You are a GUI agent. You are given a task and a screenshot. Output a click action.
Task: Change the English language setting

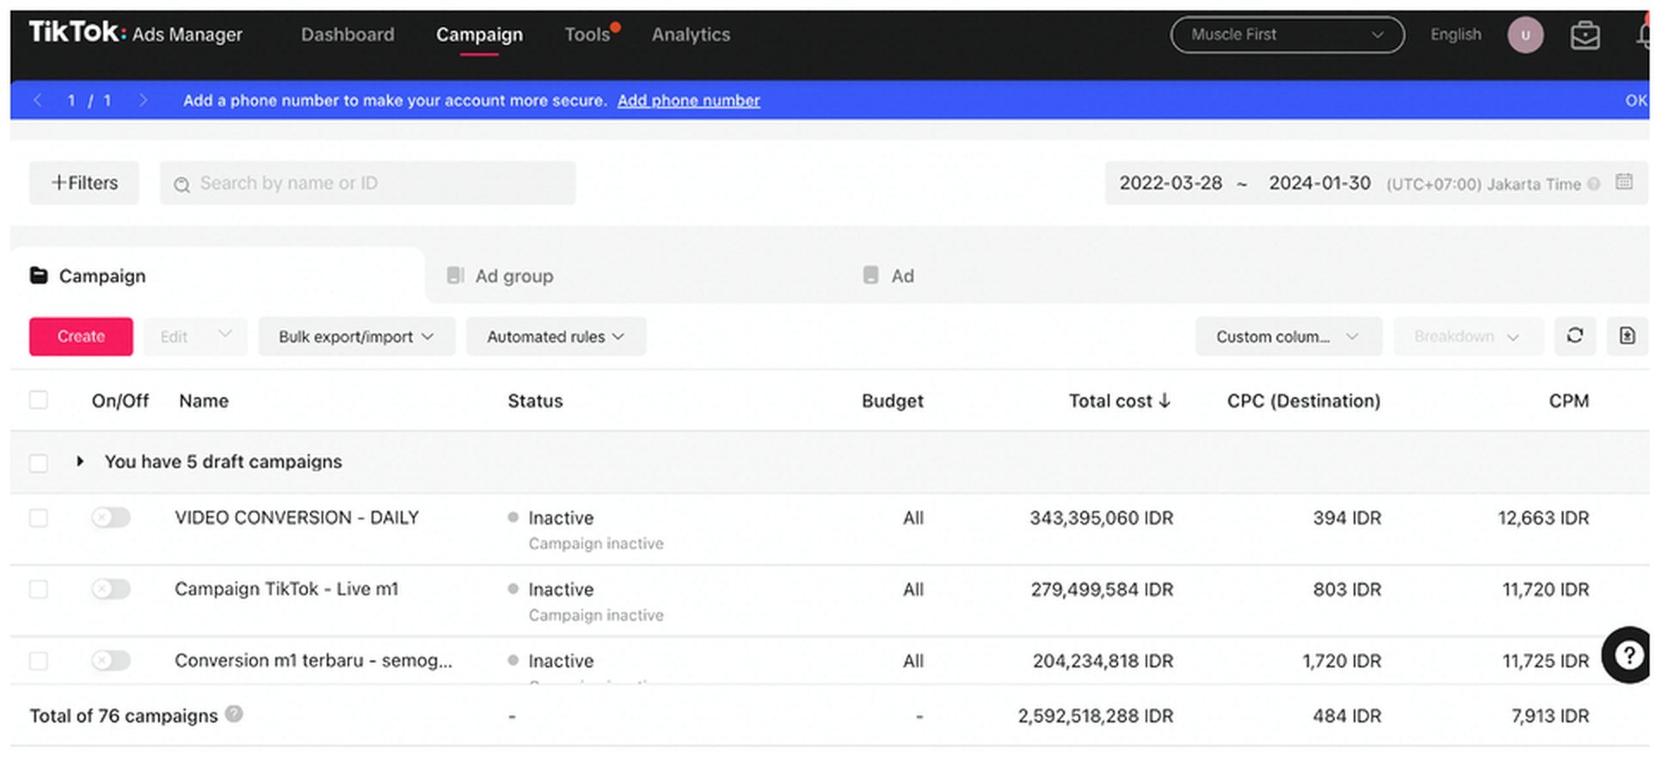click(x=1455, y=34)
